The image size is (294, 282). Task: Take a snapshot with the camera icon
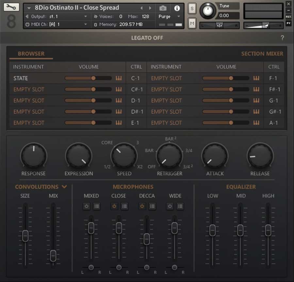(163, 8)
